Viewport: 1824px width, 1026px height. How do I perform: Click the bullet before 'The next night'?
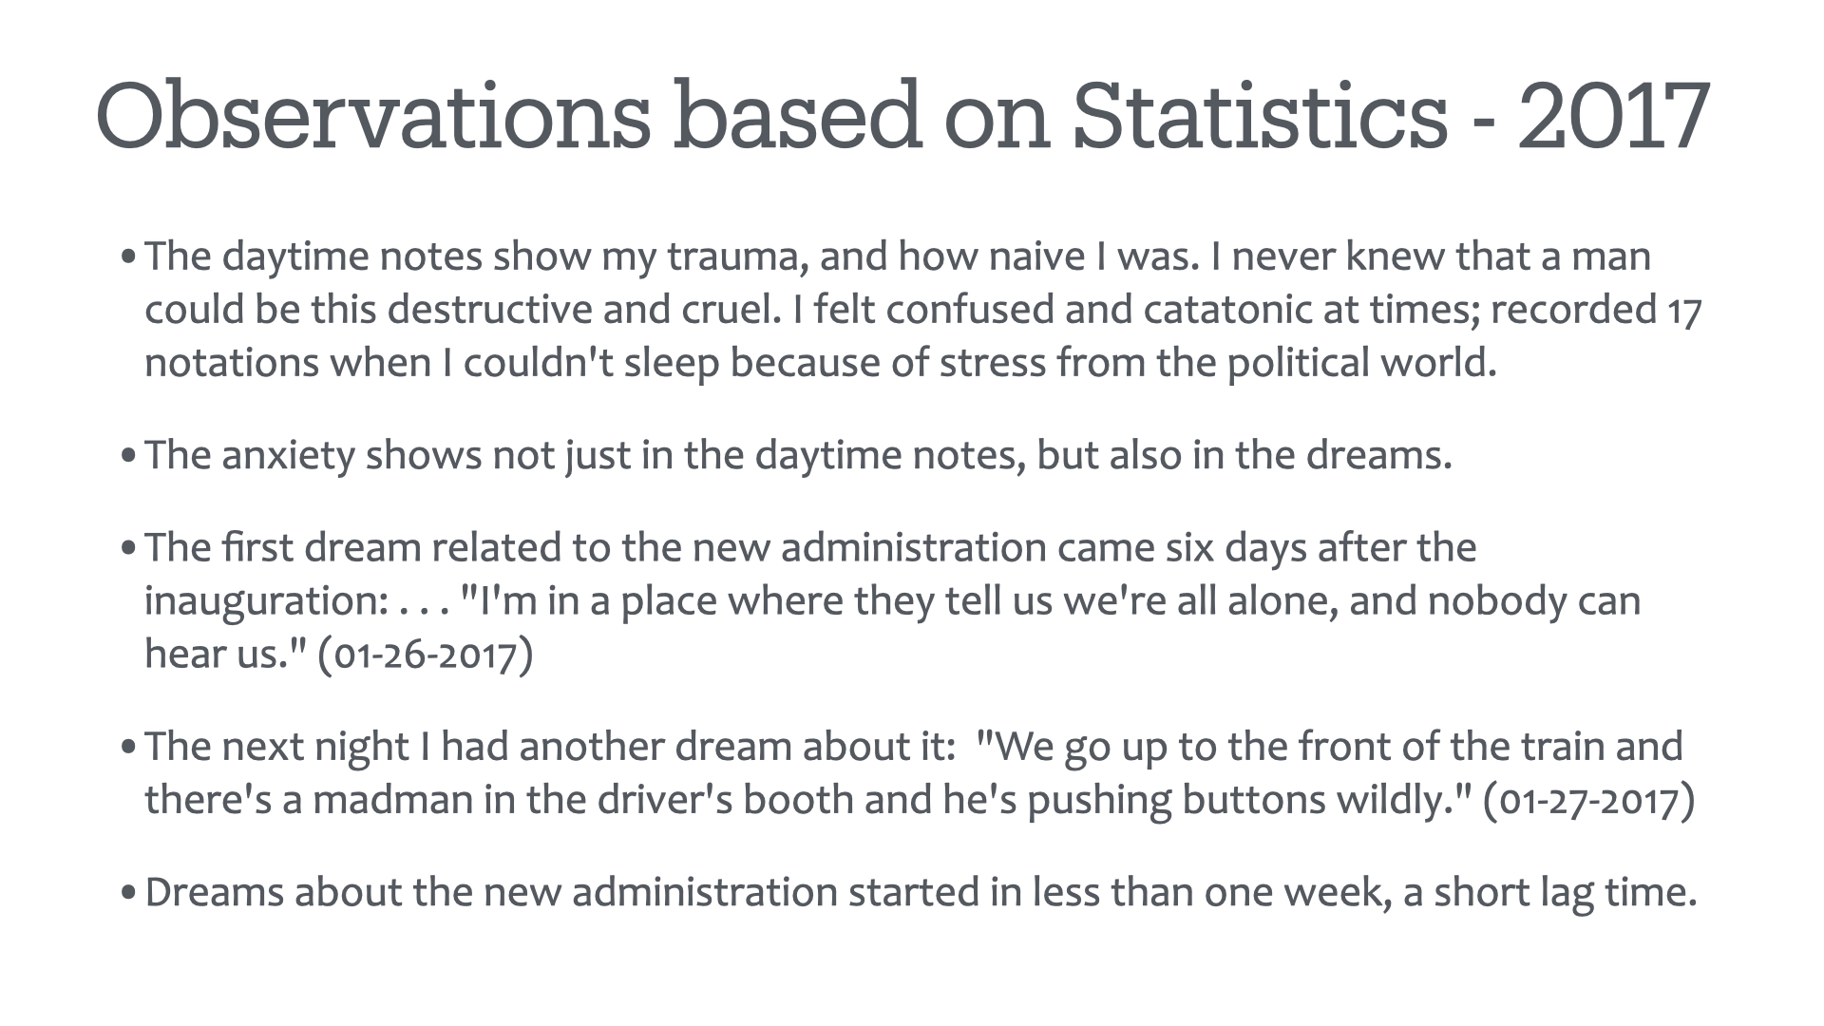pos(129,749)
